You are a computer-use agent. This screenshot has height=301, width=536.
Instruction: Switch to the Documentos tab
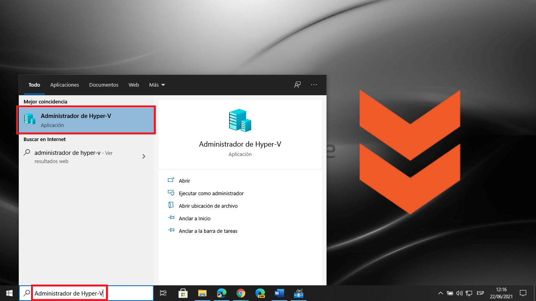(104, 85)
